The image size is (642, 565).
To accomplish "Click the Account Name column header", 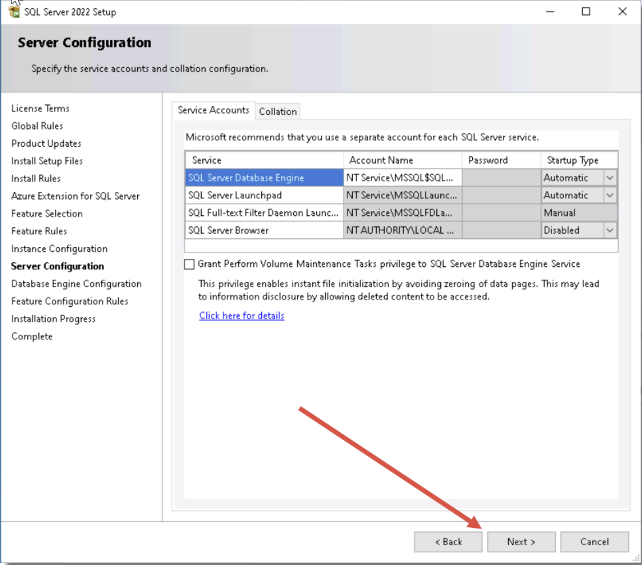I will pos(403,160).
